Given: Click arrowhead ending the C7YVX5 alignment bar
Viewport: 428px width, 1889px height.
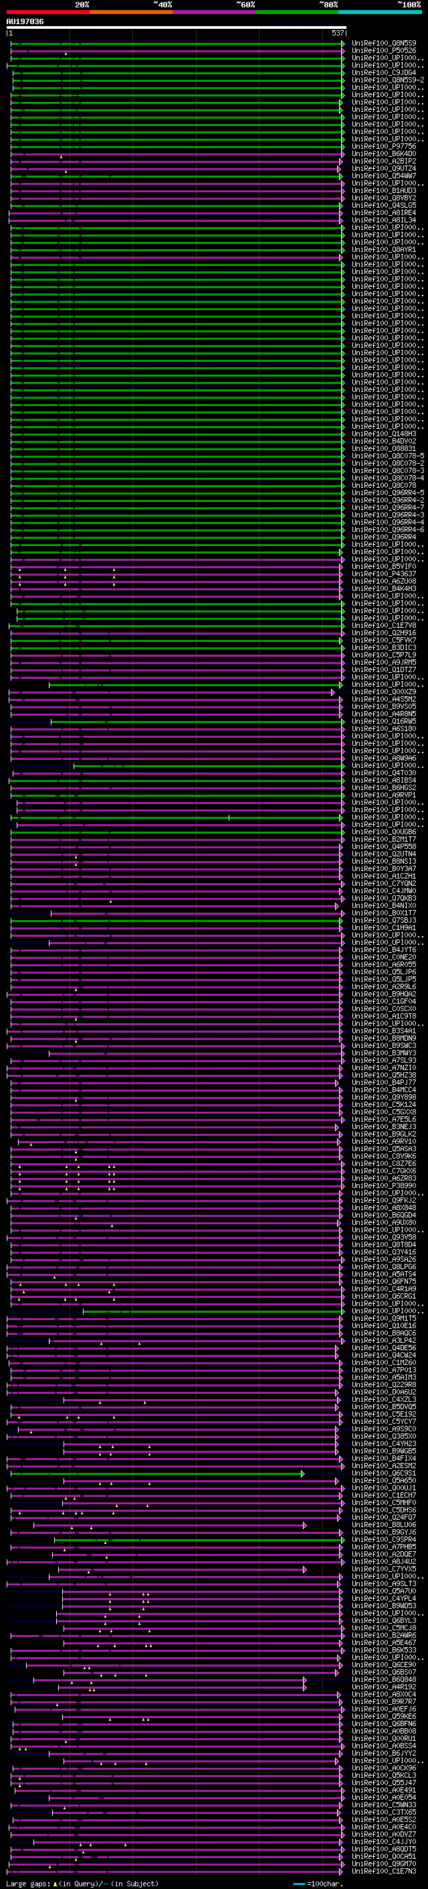Looking at the screenshot, I should tap(305, 1569).
